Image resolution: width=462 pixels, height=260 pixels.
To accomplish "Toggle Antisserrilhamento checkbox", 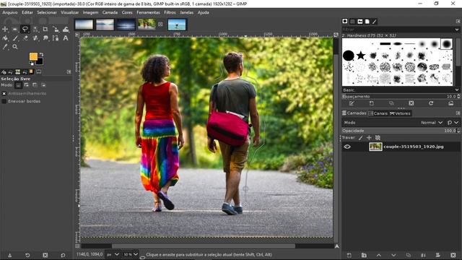I will click(4, 93).
